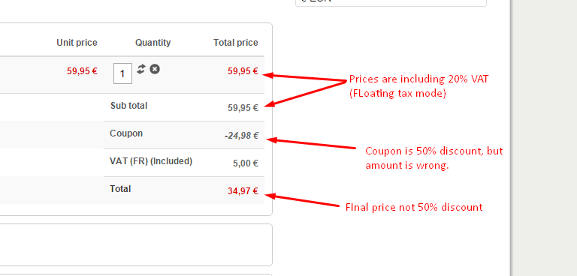Click the Total price column header
Screen dimensions: 577x276
[235, 43]
